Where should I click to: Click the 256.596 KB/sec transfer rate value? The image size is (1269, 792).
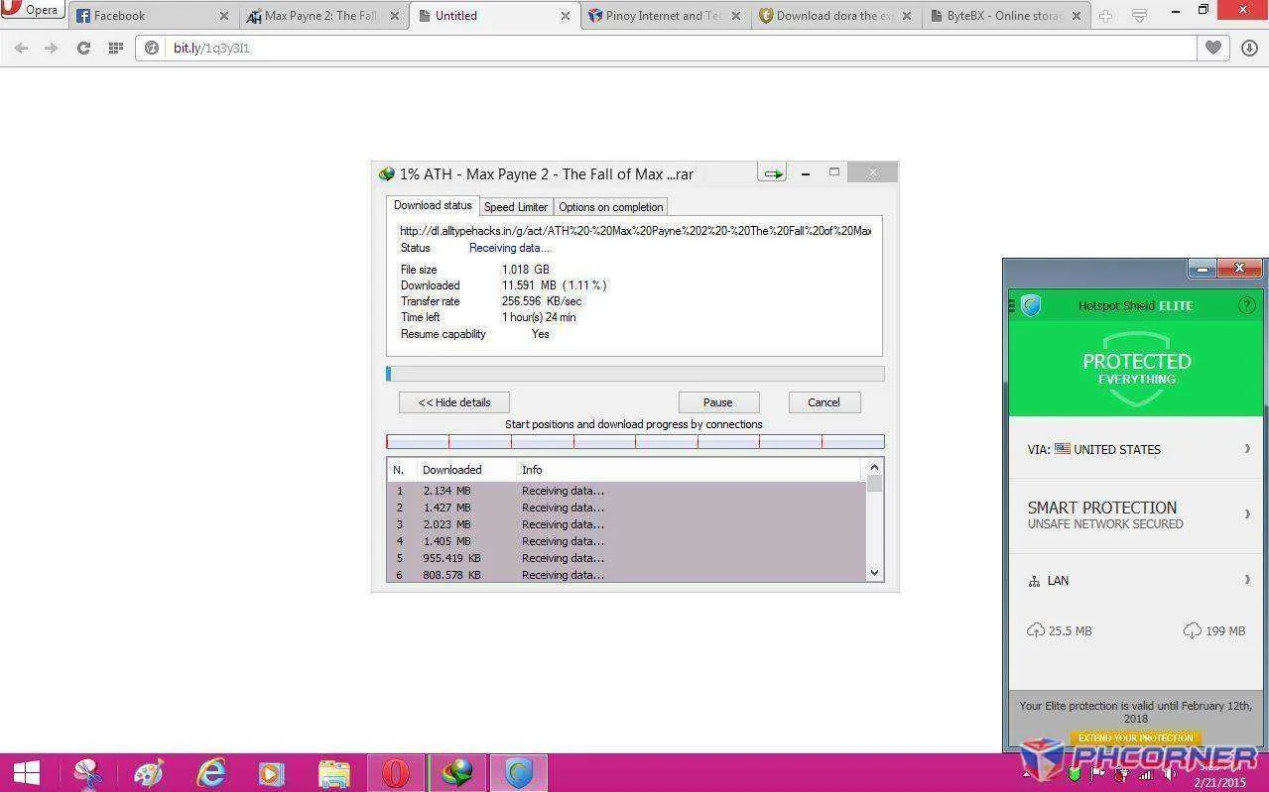point(542,301)
